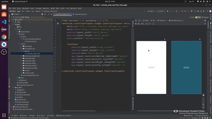
Task: Open OBS Studio from dock
Action: pos(4,52)
